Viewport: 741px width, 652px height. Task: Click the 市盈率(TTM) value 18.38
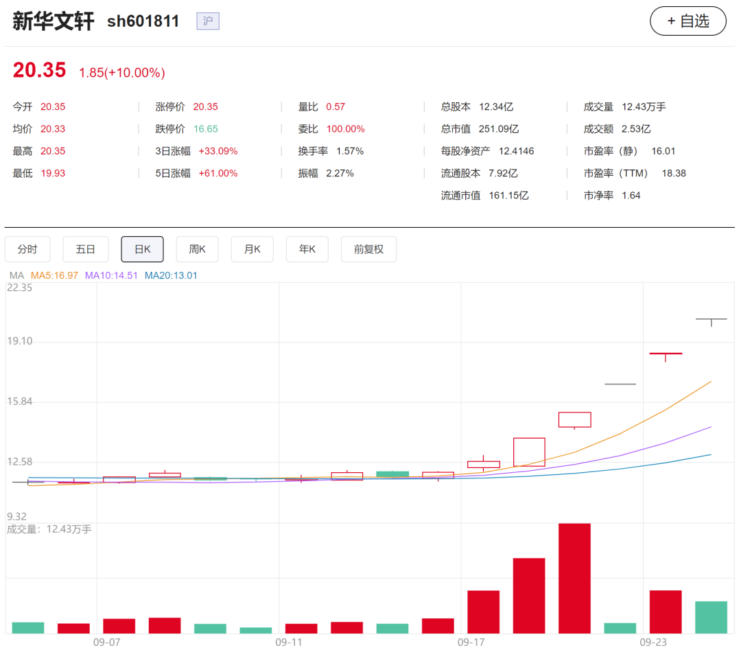coord(674,174)
